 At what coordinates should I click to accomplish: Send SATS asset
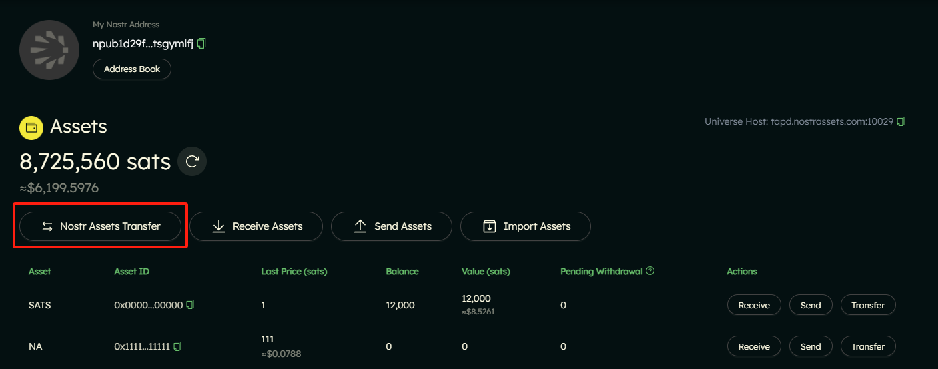coord(811,305)
